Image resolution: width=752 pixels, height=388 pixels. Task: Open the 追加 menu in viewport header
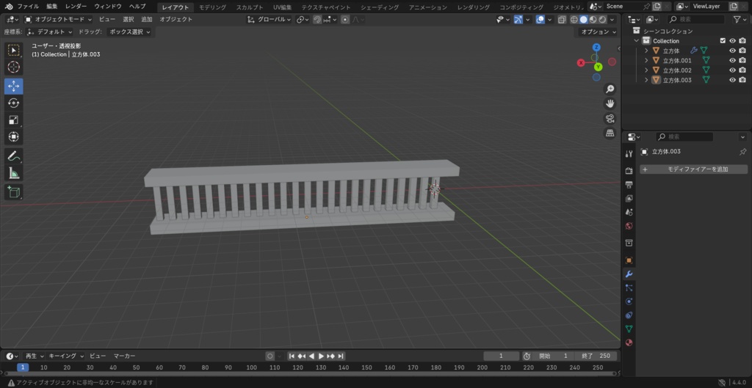pyautogui.click(x=147, y=20)
